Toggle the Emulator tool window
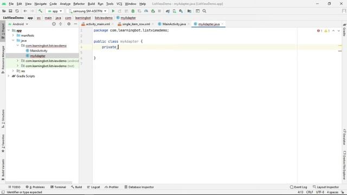Screen dimensions: 347x195 tap(344, 137)
